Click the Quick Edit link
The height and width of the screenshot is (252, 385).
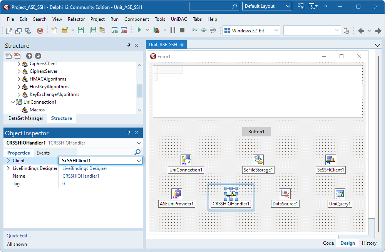pos(18,235)
